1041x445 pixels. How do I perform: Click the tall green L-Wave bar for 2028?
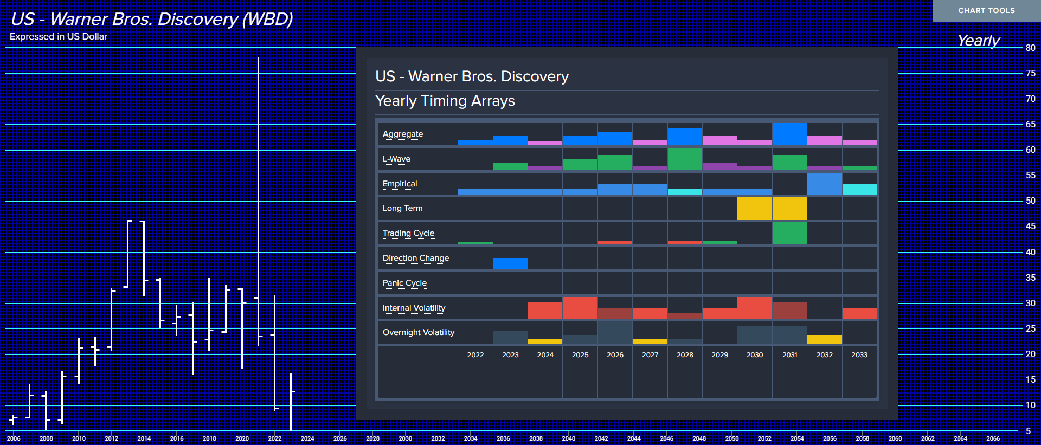(x=685, y=159)
